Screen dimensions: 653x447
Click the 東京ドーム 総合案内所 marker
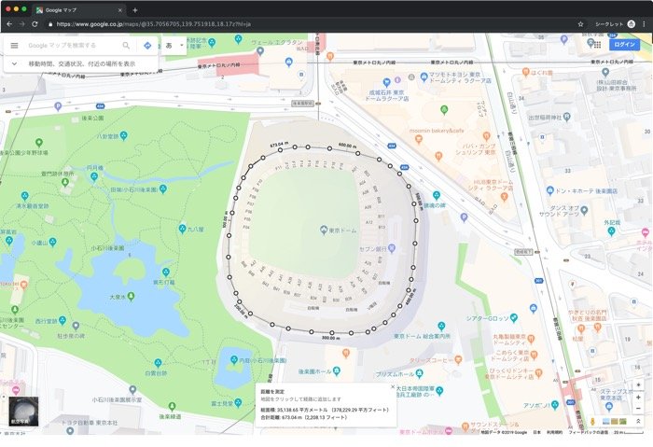[x=441, y=326]
